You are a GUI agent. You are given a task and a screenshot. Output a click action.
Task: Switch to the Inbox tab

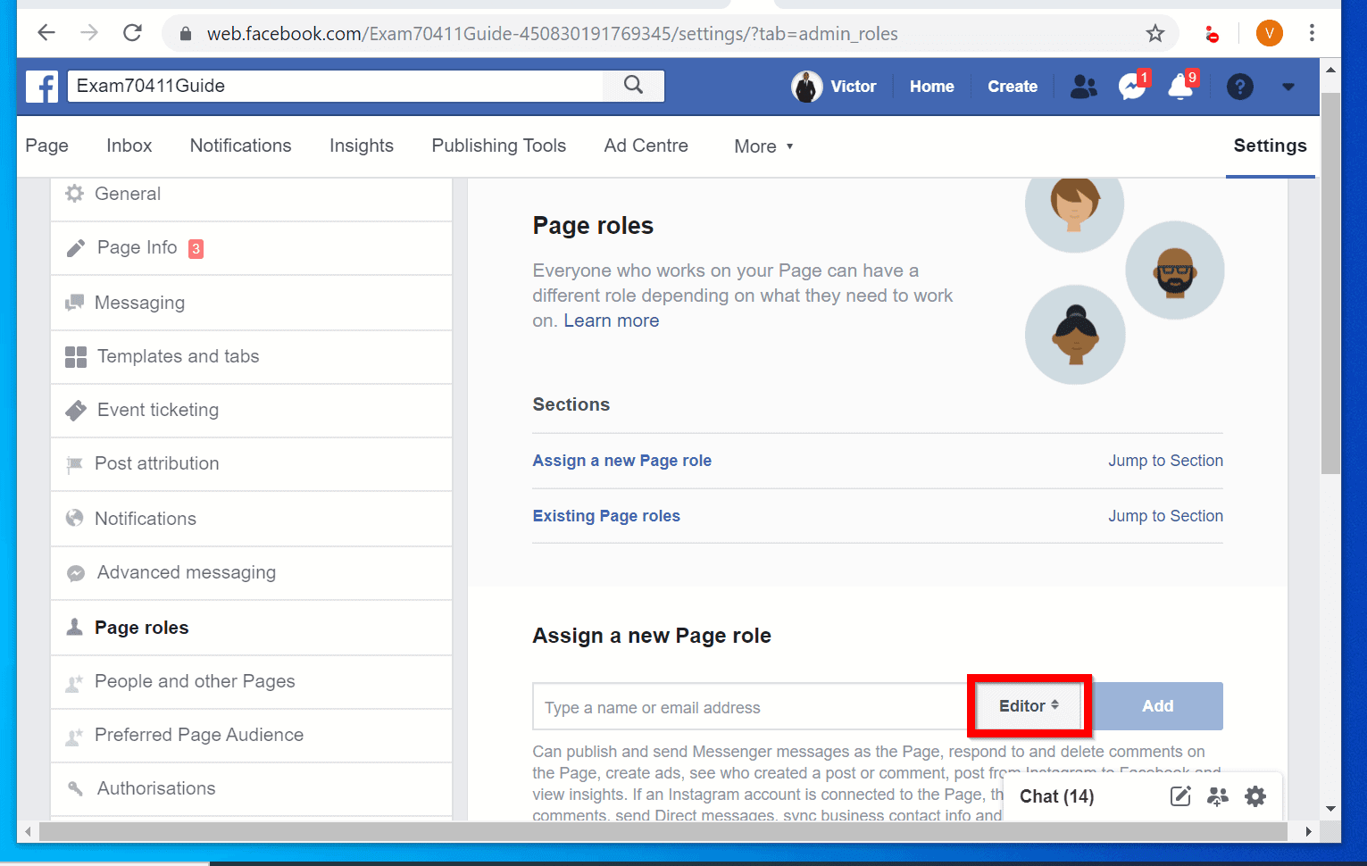click(129, 146)
